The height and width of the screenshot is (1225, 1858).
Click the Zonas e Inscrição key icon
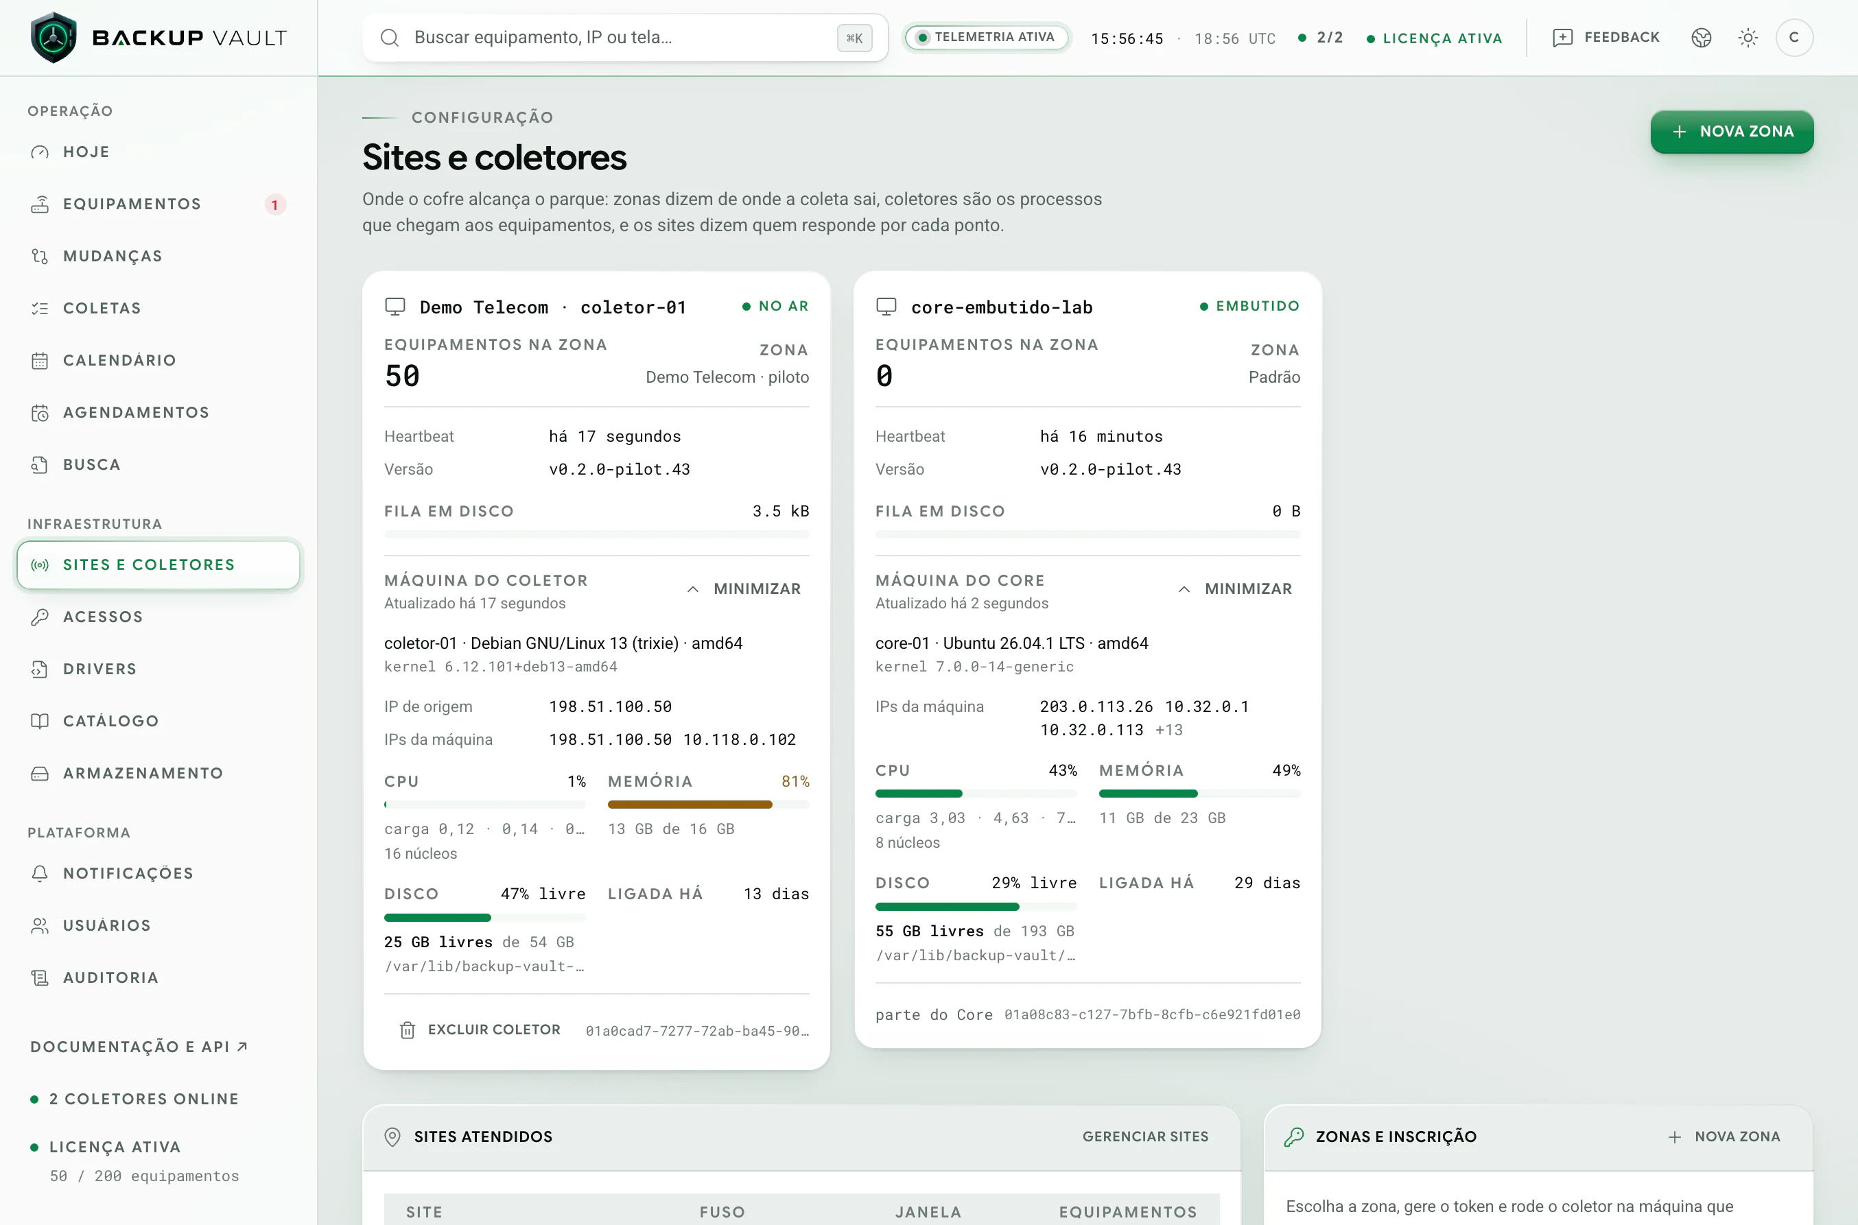point(1294,1137)
